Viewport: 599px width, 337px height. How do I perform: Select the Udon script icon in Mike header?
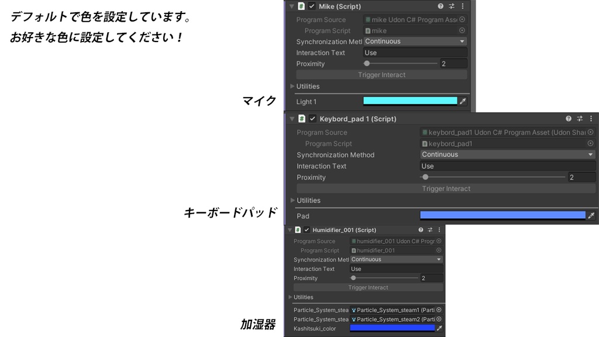coord(302,6)
